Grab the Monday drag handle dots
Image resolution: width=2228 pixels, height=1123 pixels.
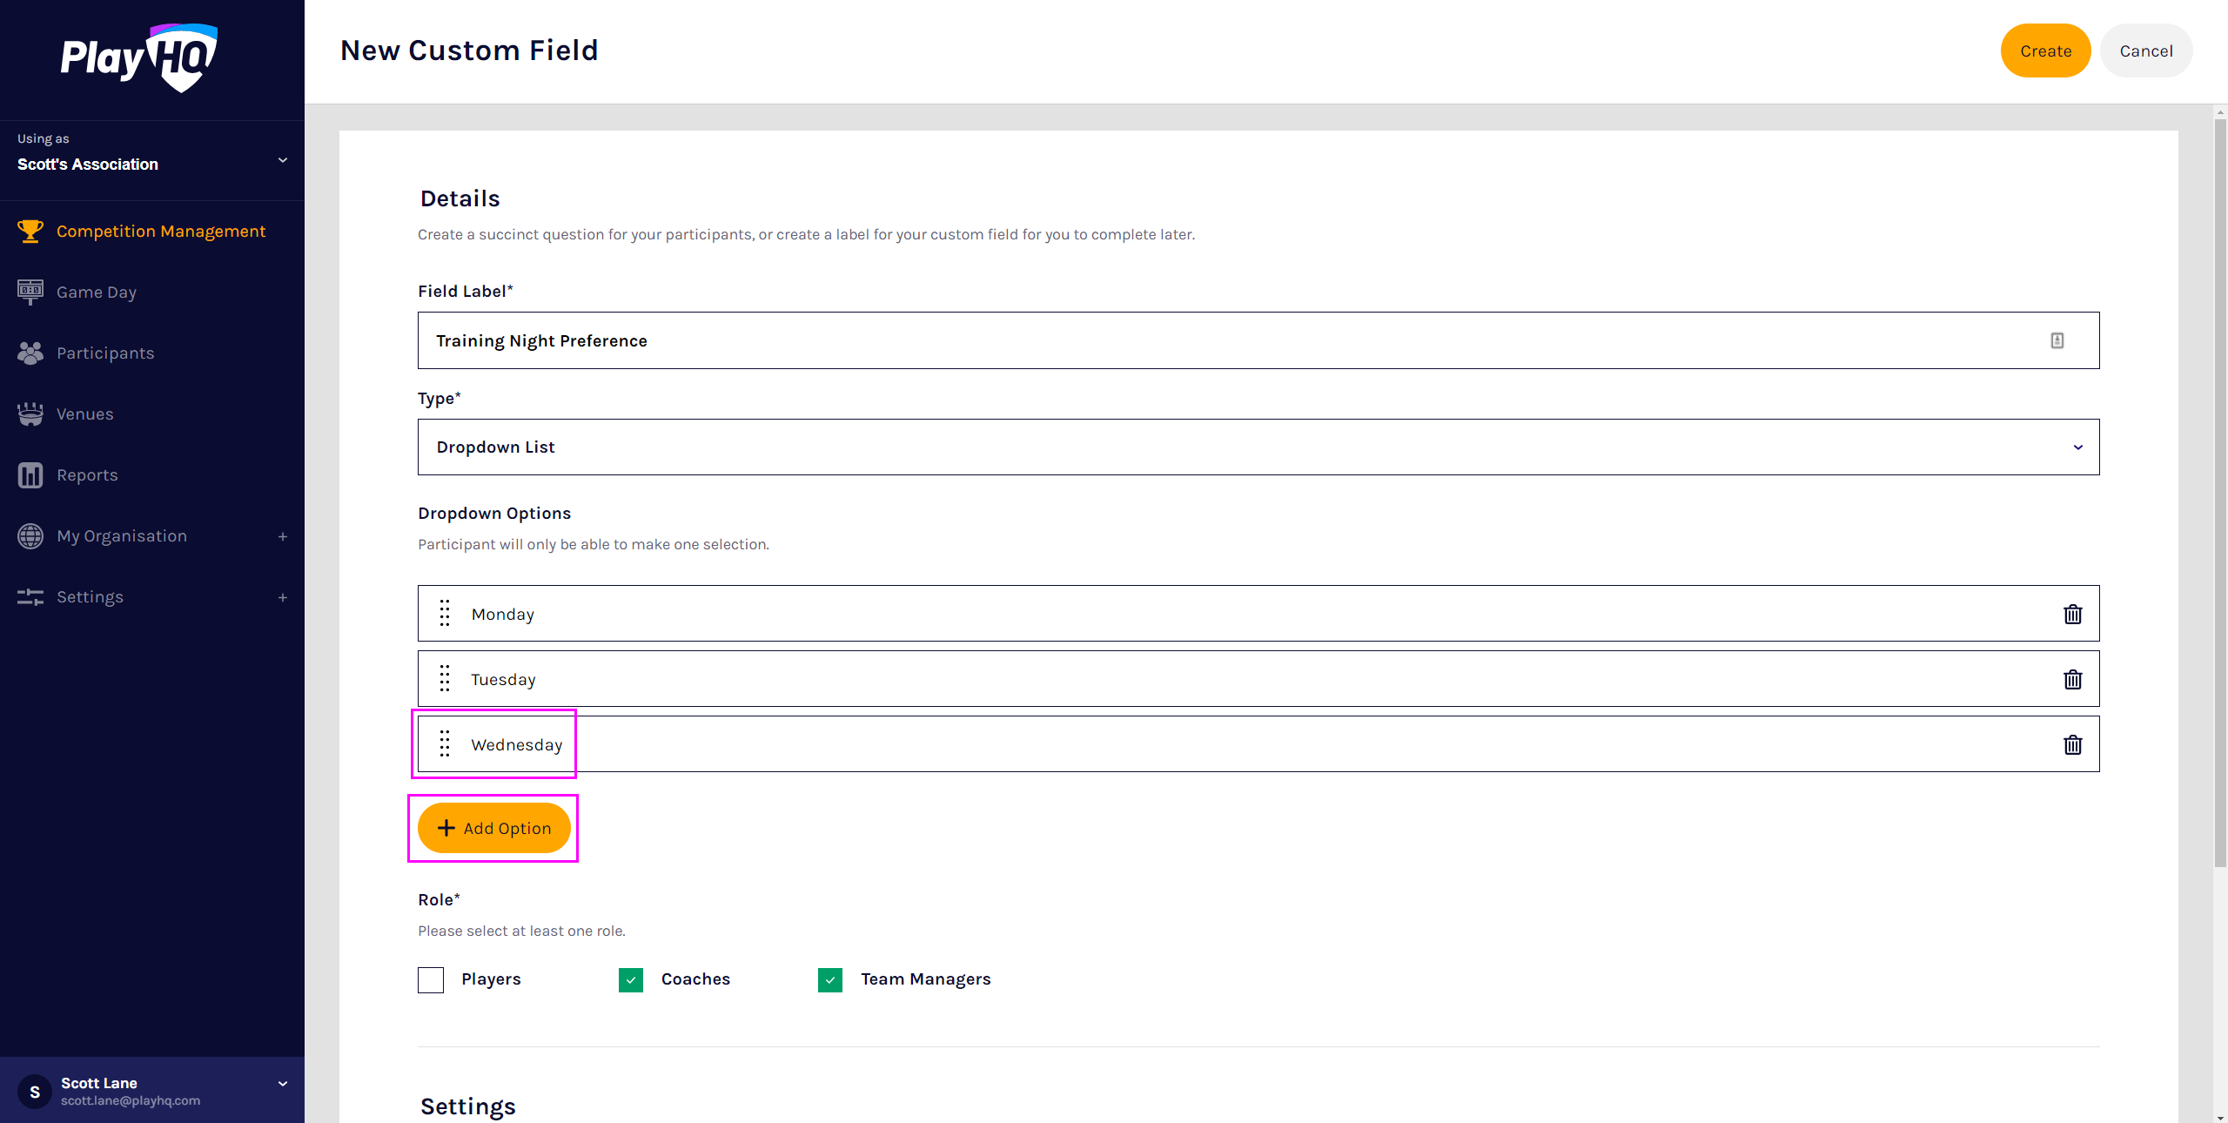pyautogui.click(x=445, y=613)
